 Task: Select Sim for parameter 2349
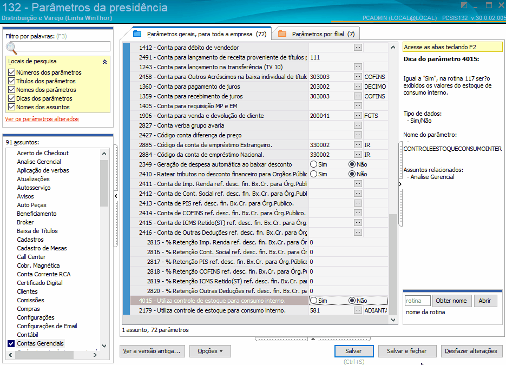(x=313, y=164)
